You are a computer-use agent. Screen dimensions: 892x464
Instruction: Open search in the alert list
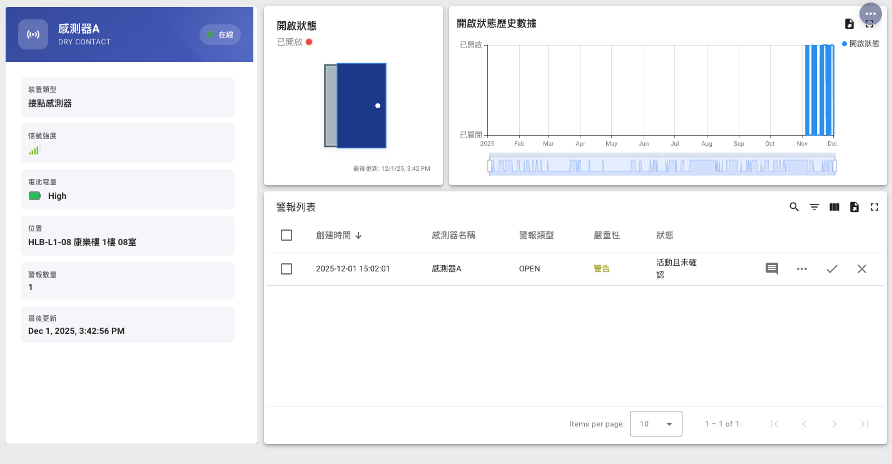point(794,206)
